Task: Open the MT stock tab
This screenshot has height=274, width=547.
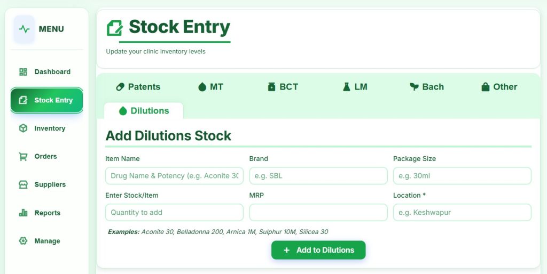Action: pos(210,87)
